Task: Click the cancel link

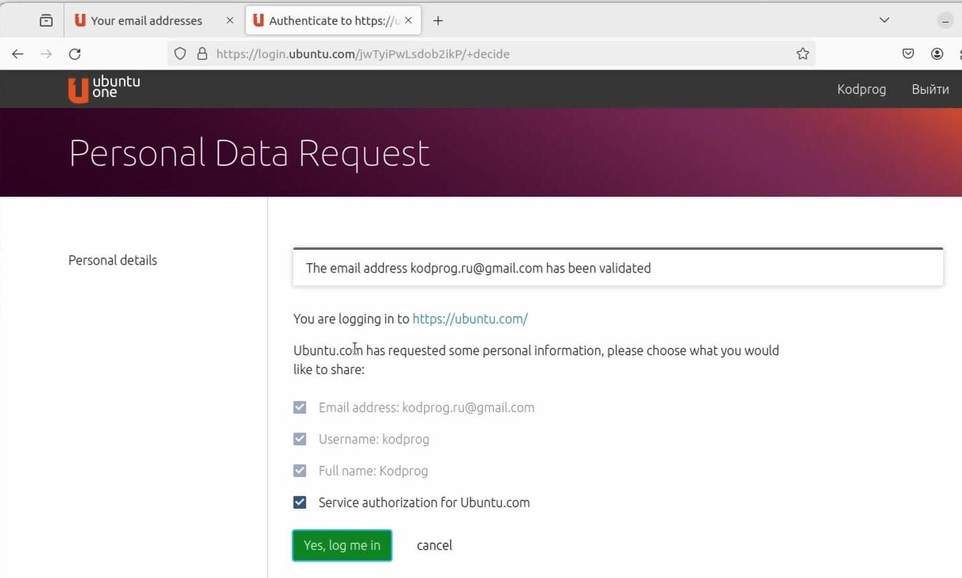Action: click(x=434, y=545)
